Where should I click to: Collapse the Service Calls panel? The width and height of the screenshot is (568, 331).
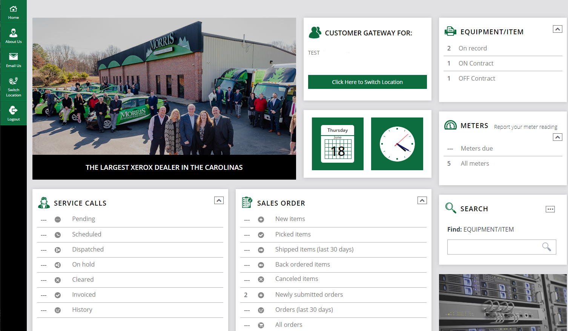pyautogui.click(x=219, y=200)
